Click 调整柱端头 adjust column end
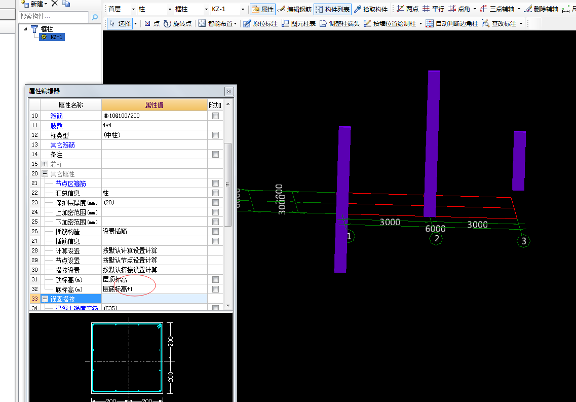 (339, 23)
